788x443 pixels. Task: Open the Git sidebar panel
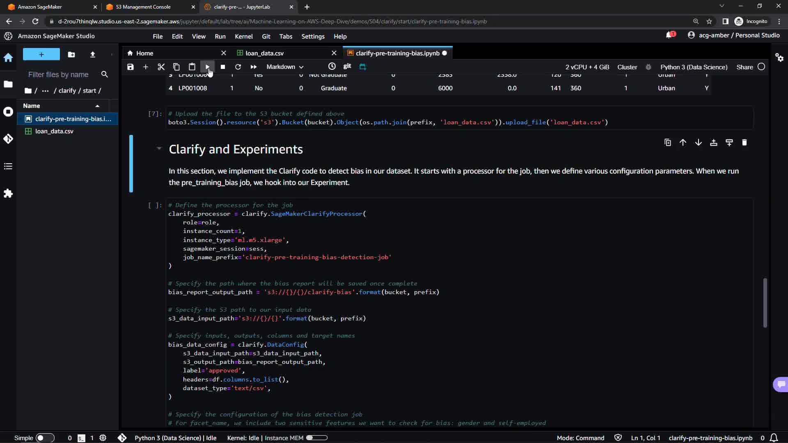pos(8,139)
